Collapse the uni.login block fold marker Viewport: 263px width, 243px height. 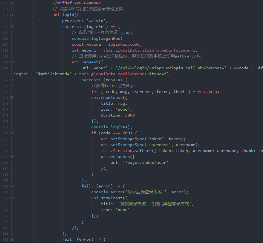11,15
